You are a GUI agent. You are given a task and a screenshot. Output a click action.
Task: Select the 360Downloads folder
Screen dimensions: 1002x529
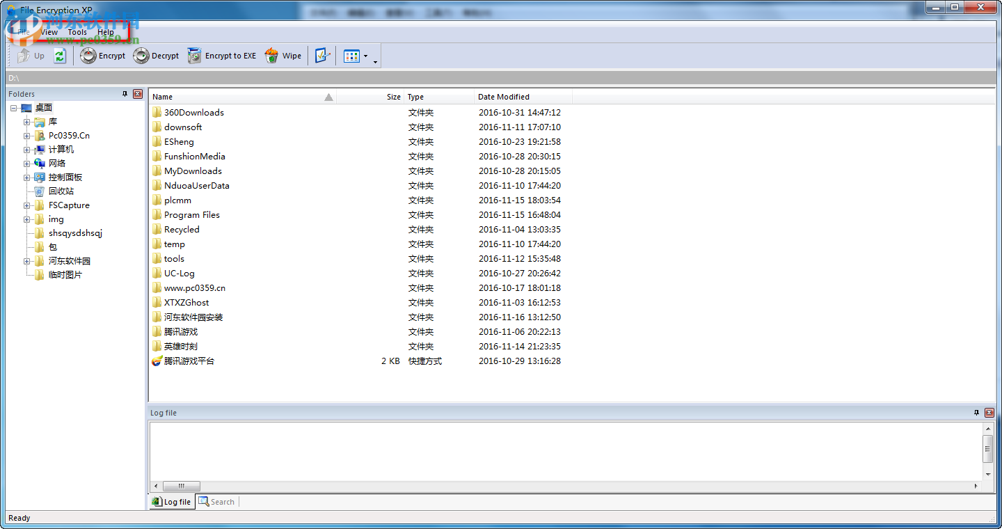click(194, 112)
